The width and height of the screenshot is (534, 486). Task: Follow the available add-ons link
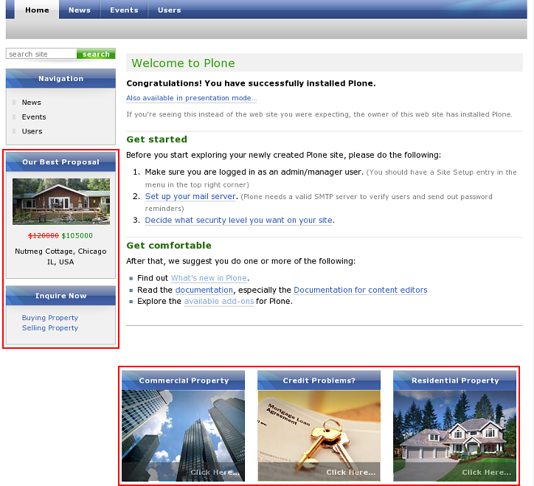219,301
